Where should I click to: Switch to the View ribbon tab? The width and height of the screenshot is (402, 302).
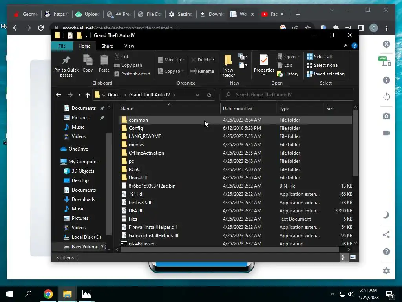click(129, 46)
